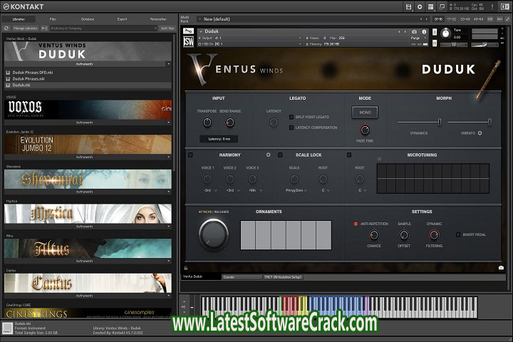
Task: Click the Harmony section gear icon
Action: click(x=269, y=154)
